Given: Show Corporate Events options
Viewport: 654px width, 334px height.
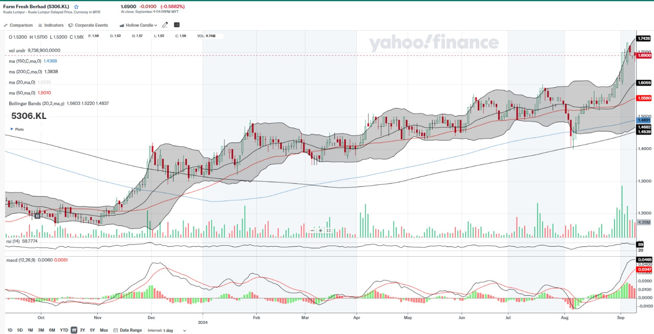Looking at the screenshot, I should coord(88,25).
